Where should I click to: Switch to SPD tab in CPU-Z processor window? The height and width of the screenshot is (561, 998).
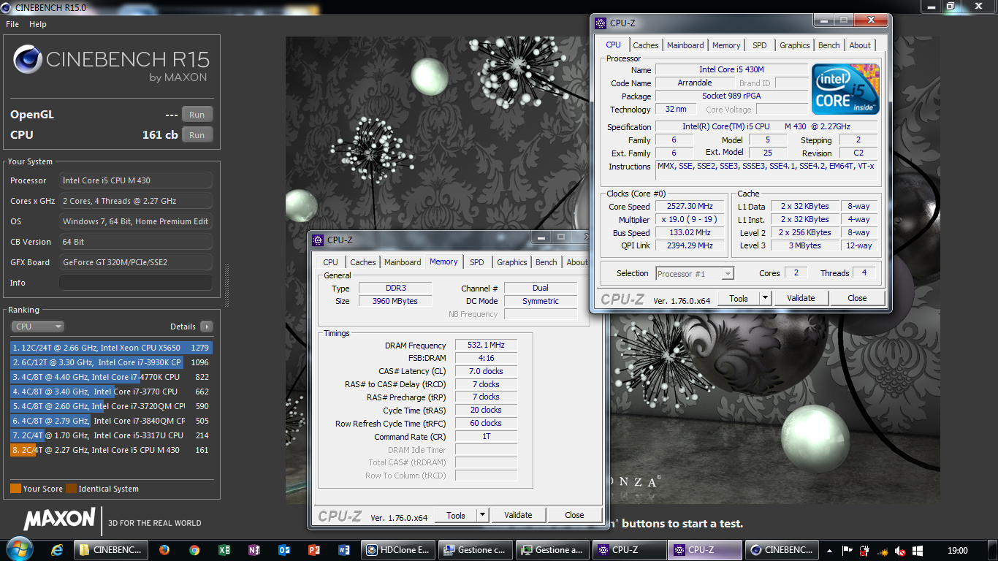pyautogui.click(x=760, y=45)
